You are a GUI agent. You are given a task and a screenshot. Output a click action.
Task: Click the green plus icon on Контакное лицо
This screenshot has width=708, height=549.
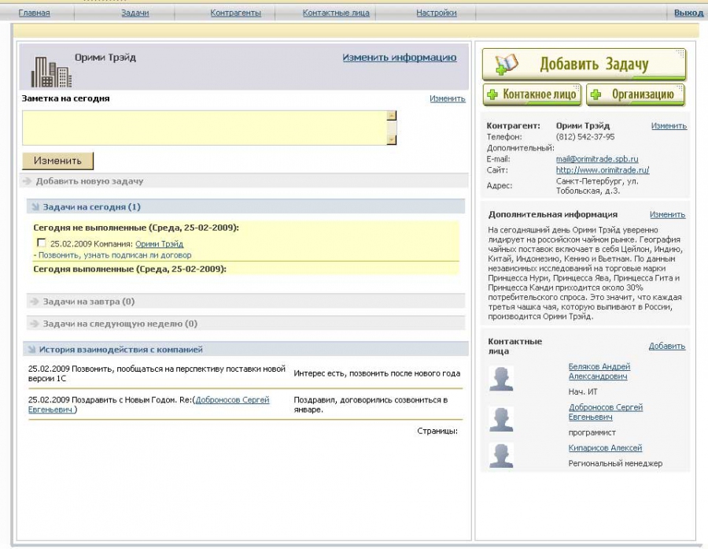point(492,94)
